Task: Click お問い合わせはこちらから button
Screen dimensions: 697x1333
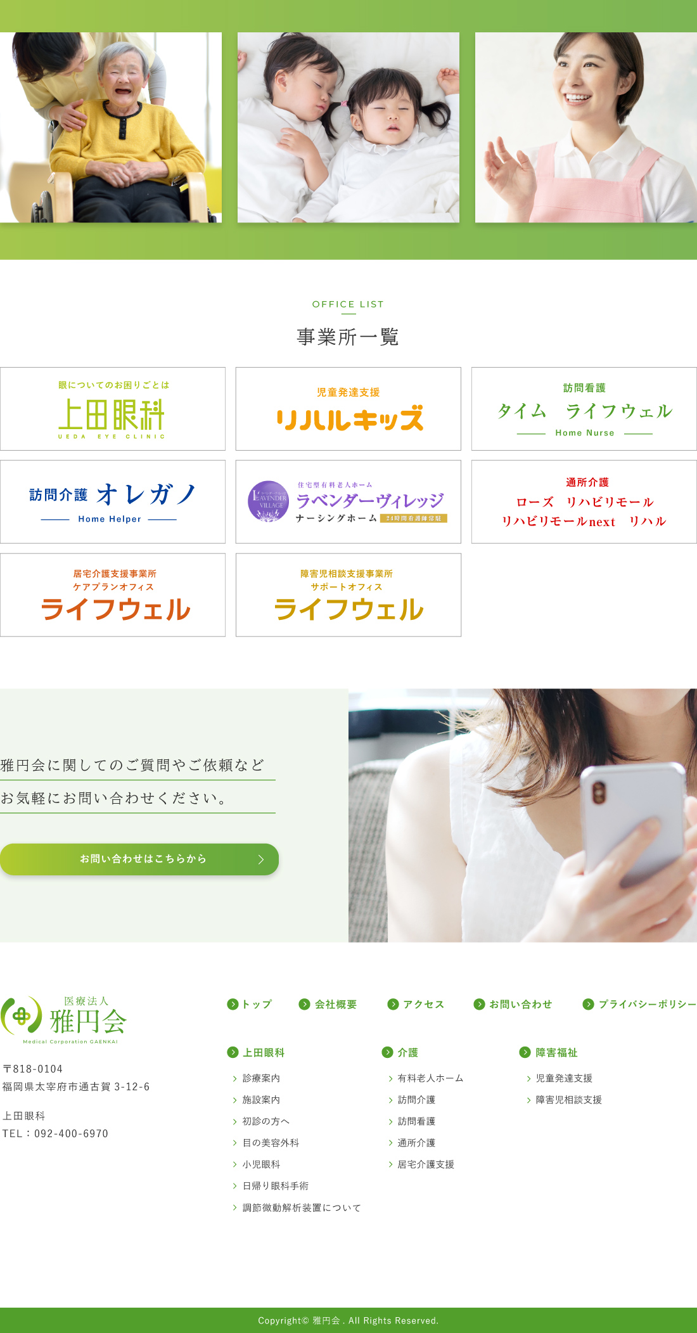Action: pyautogui.click(x=139, y=860)
